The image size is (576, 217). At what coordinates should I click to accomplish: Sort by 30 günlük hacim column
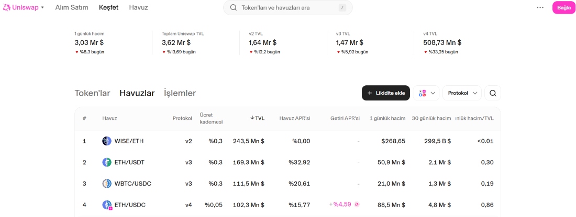(x=431, y=118)
